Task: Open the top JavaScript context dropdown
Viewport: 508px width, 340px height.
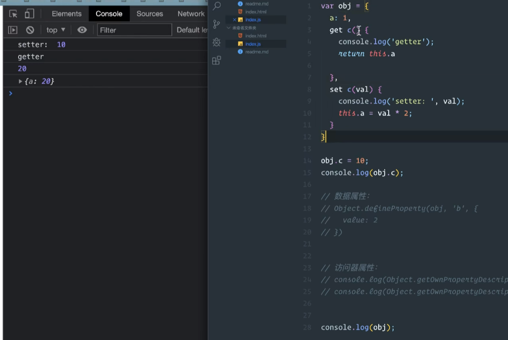Action: pyautogui.click(x=56, y=30)
